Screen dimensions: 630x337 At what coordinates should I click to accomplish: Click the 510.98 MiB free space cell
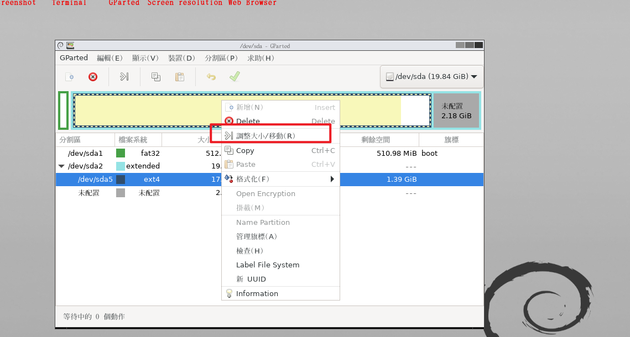click(x=396, y=153)
